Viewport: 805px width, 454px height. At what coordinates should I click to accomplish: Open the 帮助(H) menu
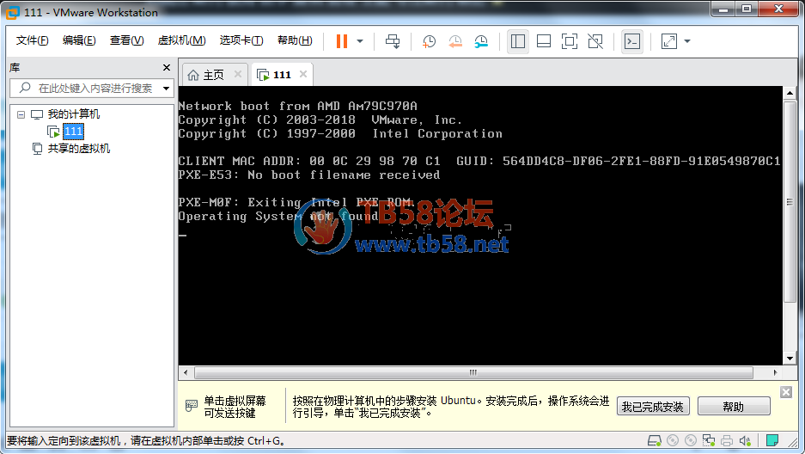[x=295, y=40]
